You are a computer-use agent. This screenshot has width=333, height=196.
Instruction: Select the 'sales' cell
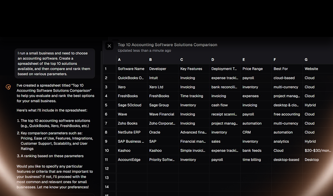[x=225, y=141]
